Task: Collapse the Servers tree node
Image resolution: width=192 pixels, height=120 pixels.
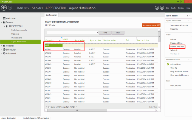Action: [2, 22]
